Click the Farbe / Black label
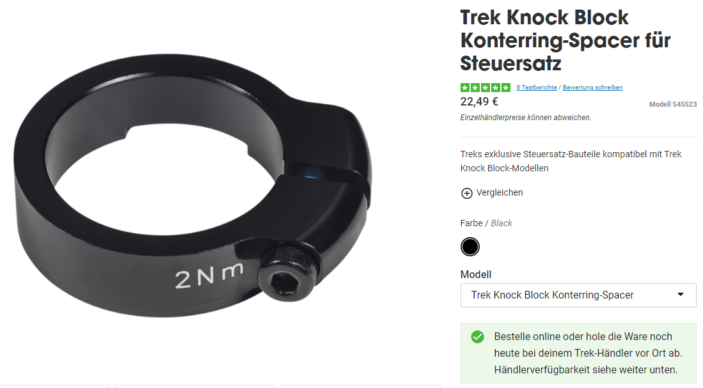This screenshot has height=388, width=703. coord(486,223)
